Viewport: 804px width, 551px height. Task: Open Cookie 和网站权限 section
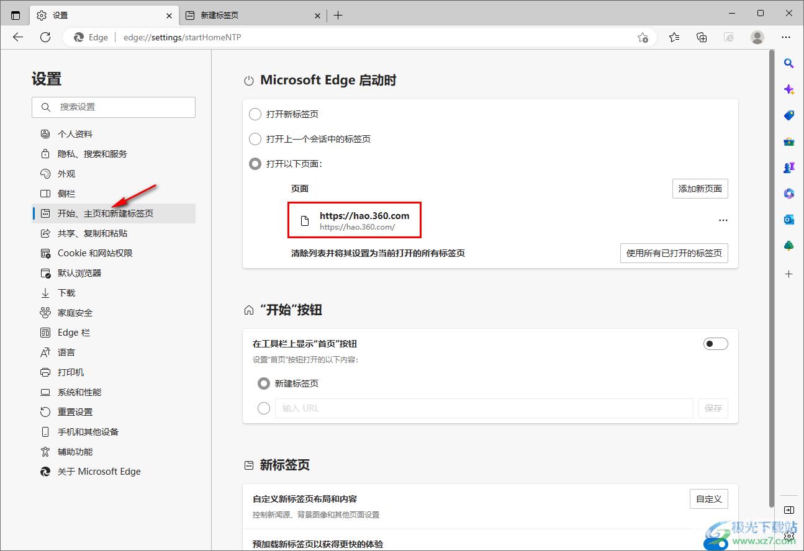click(x=114, y=253)
